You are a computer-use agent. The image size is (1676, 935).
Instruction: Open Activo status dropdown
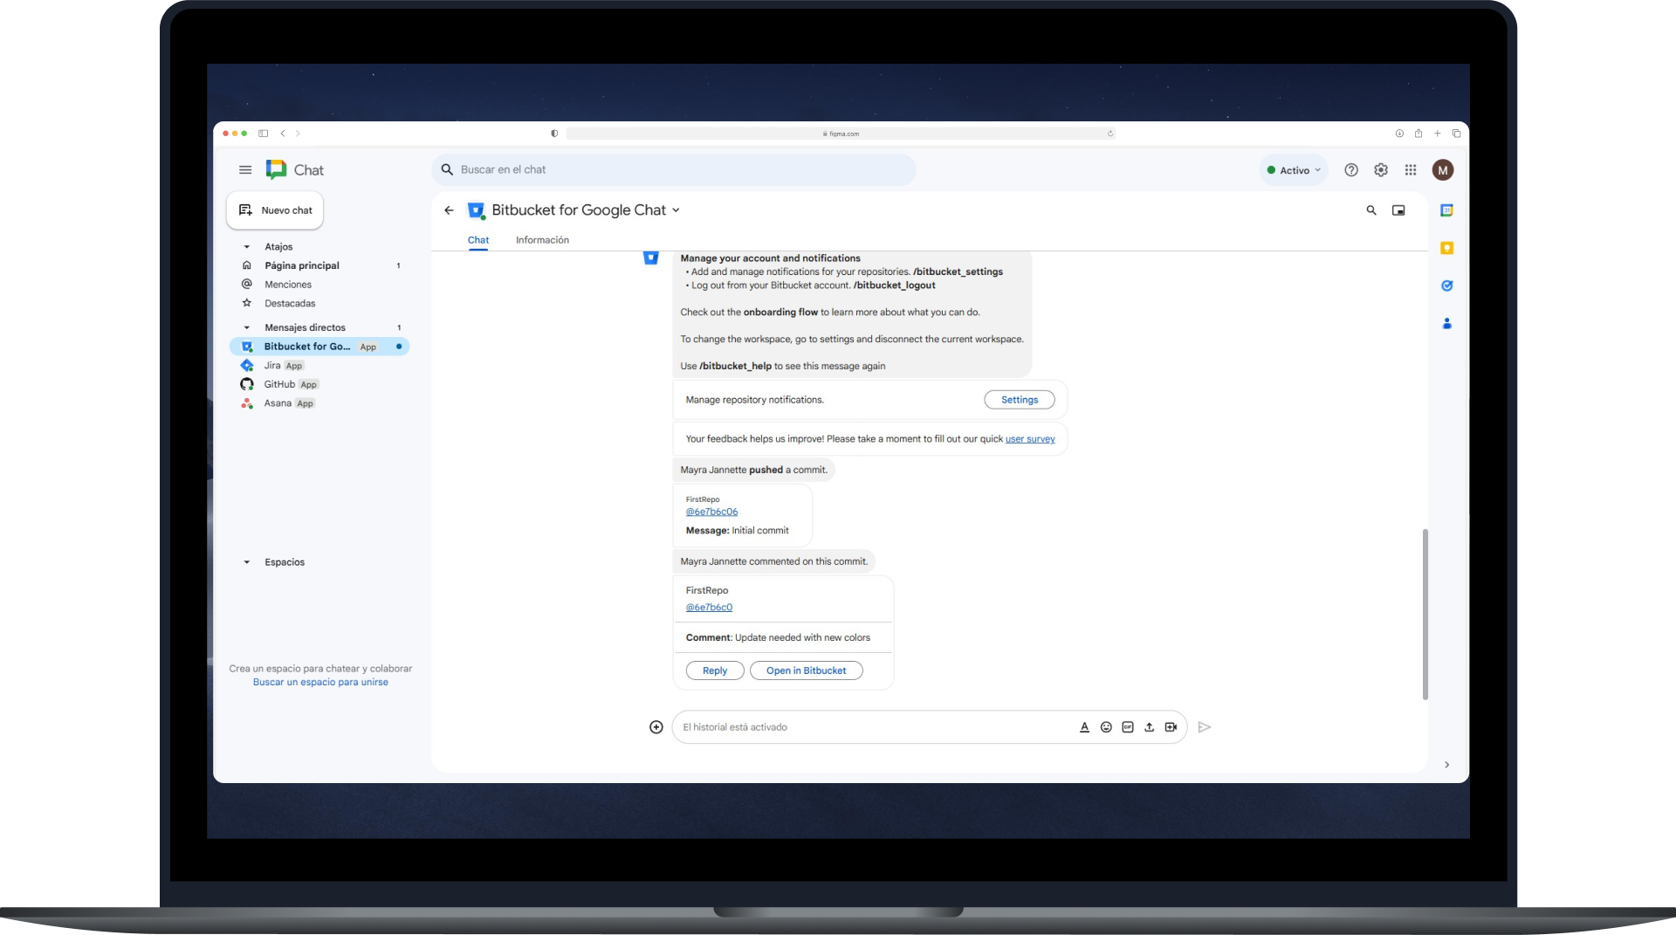coord(1294,170)
